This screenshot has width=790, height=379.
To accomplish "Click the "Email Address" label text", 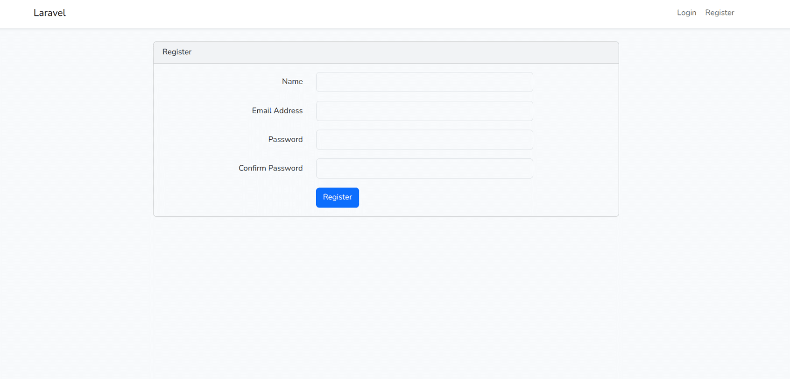I will click(277, 110).
